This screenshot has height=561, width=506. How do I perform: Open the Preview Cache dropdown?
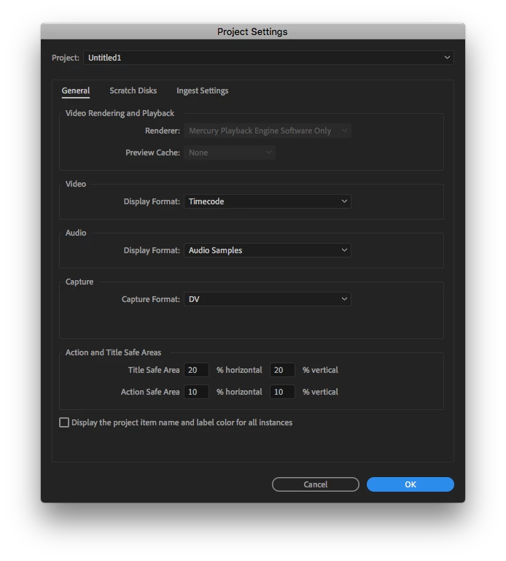pyautogui.click(x=230, y=152)
